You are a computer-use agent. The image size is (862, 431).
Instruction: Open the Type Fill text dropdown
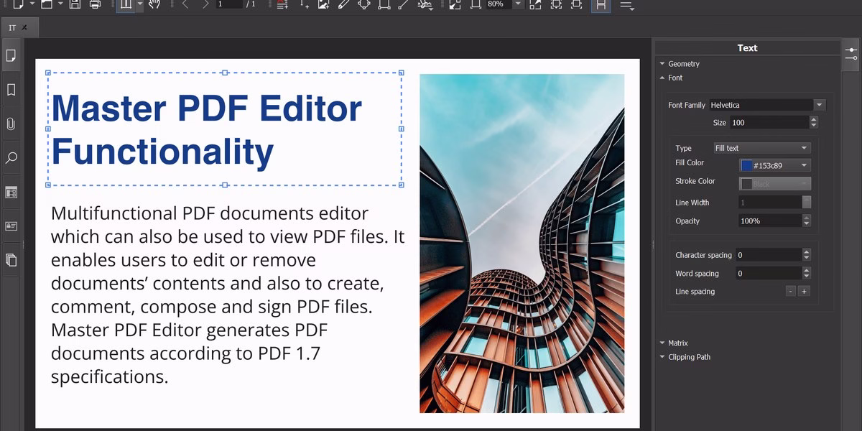(x=762, y=148)
